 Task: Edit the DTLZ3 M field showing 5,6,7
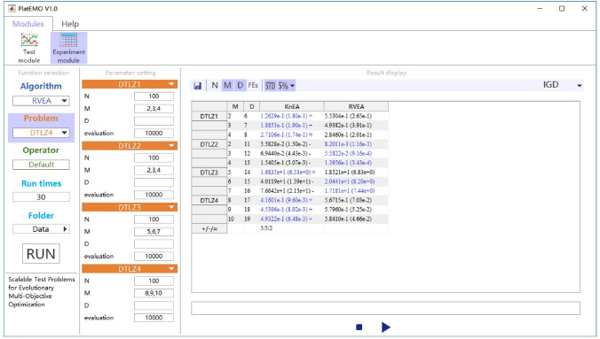(x=154, y=232)
